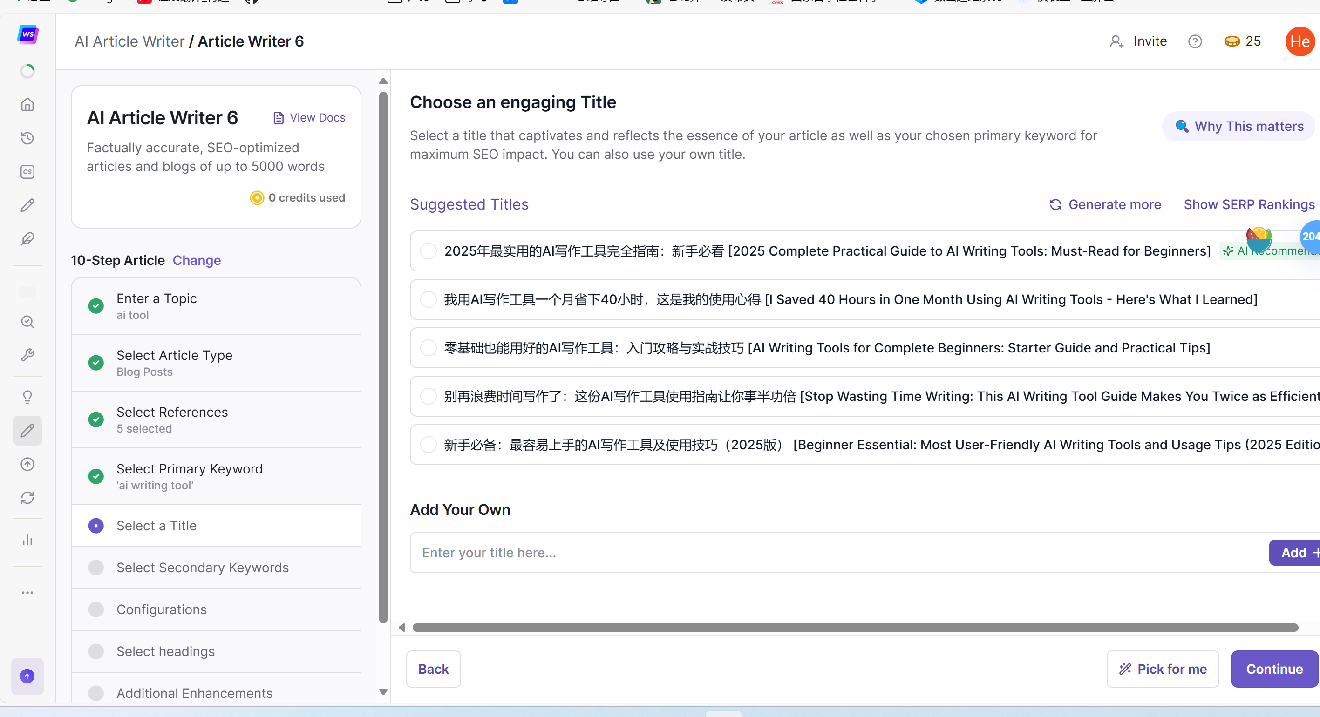Screen dimensions: 1320x717
Task: Click Change link for 10-Step Article
Action: click(x=196, y=260)
